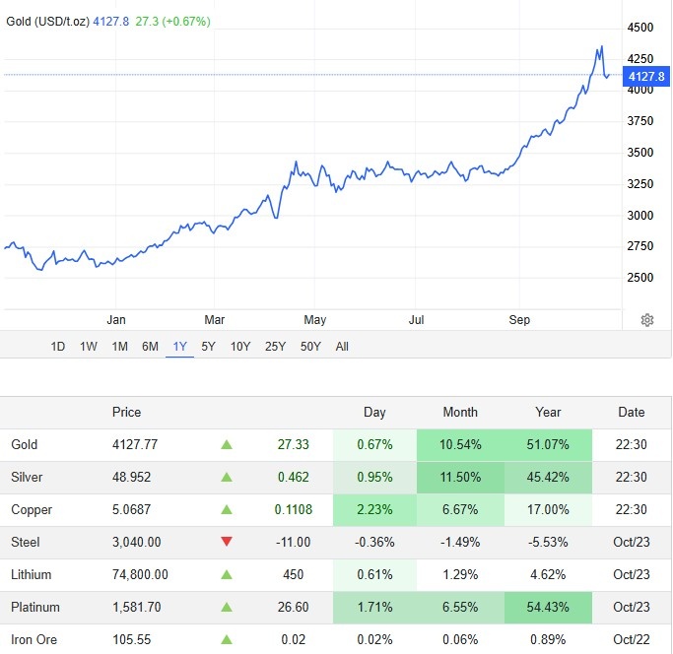Show the 50Y chart range
This screenshot has height=654, width=673.
[x=310, y=347]
